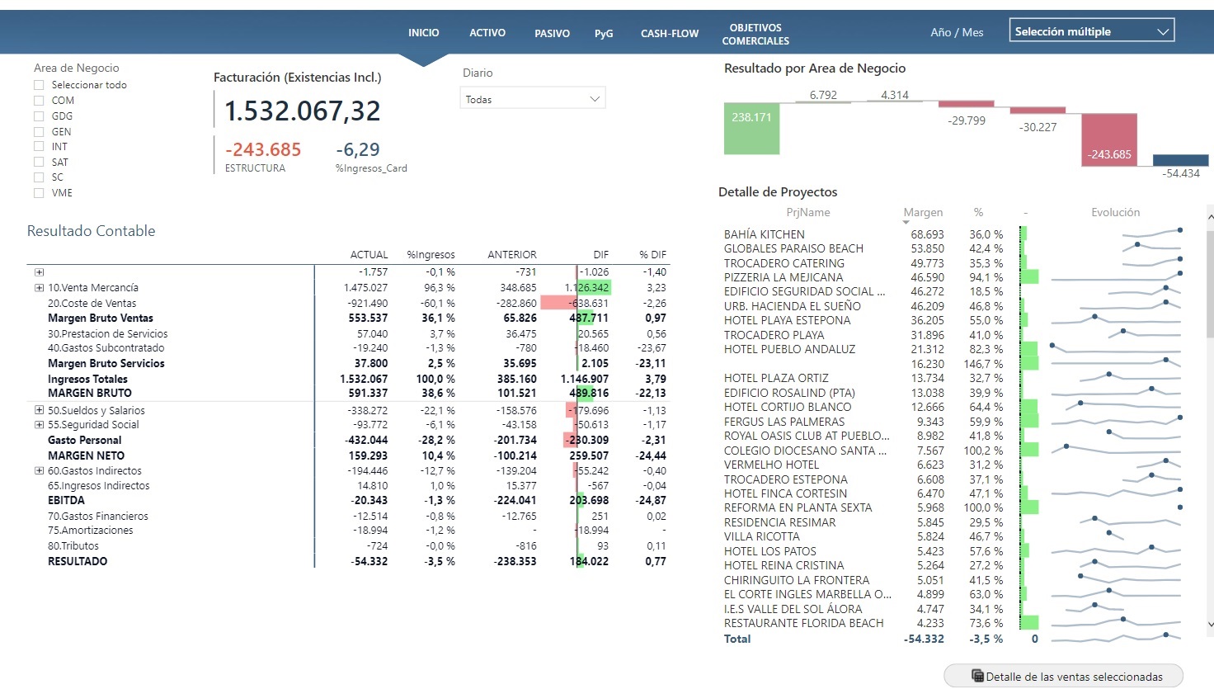Enable the VME checkbox filter

point(39,193)
